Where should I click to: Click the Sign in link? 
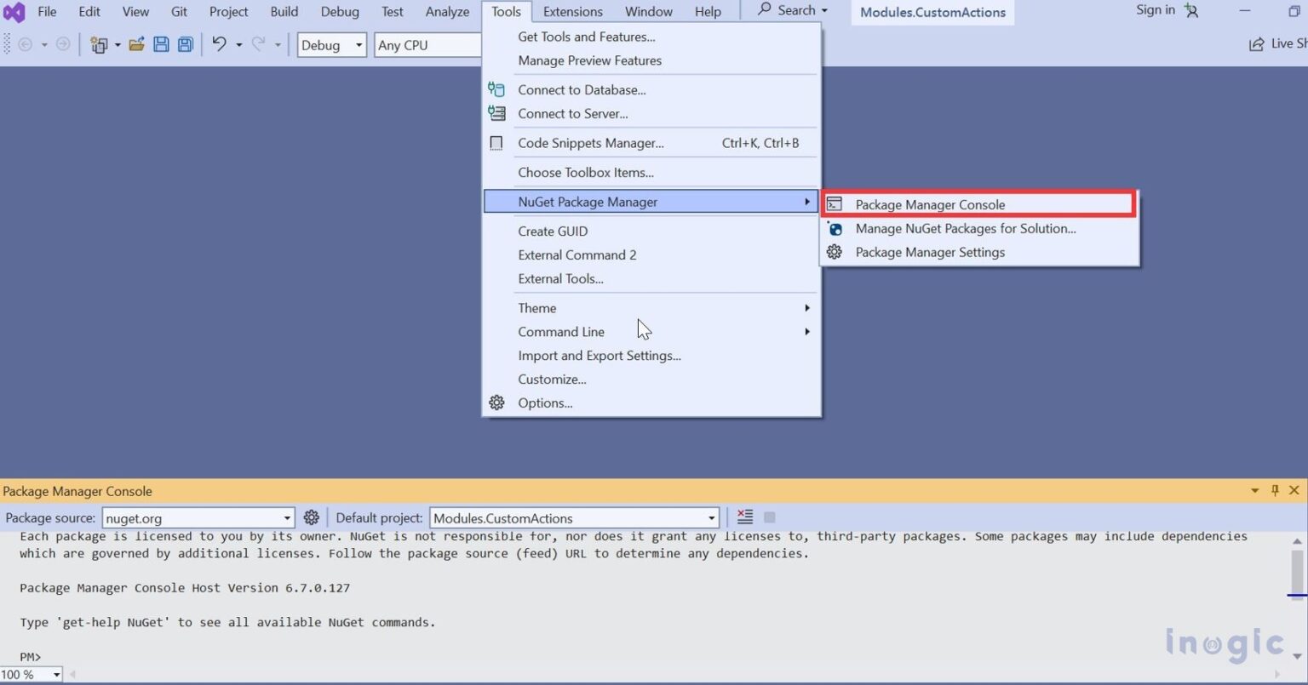coord(1155,10)
